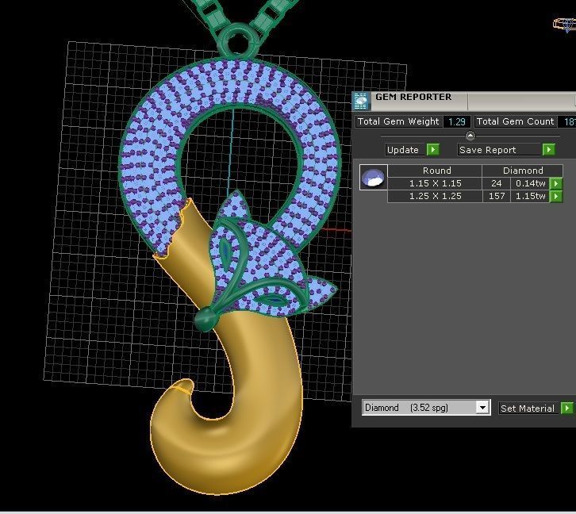Click the green Save Report arrow
This screenshot has height=514, width=576.
[x=549, y=150]
